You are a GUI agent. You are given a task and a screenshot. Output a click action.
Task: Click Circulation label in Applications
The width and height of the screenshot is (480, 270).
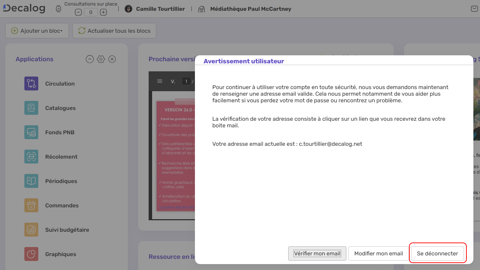pos(60,84)
